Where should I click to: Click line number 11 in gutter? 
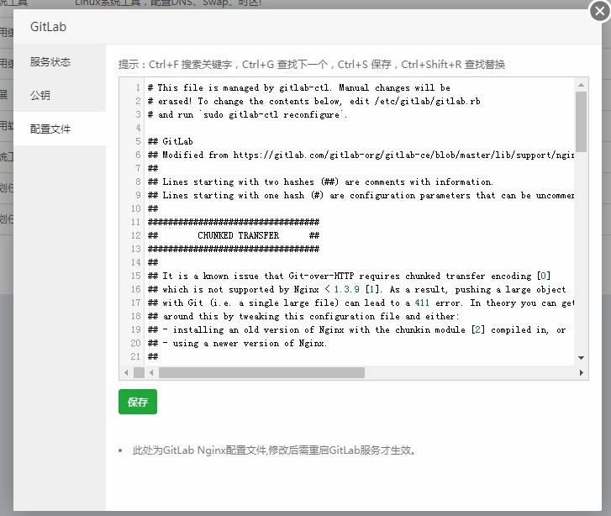135,222
